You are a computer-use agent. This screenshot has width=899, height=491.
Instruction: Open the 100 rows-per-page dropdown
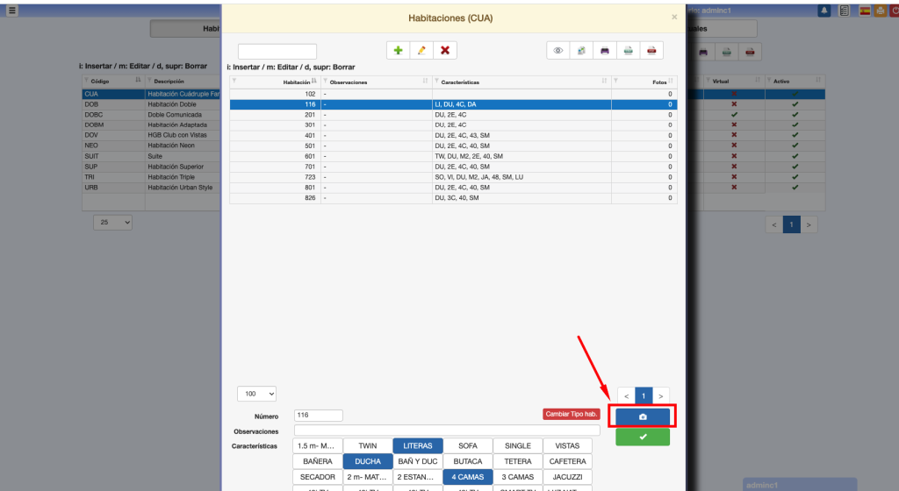(x=256, y=395)
